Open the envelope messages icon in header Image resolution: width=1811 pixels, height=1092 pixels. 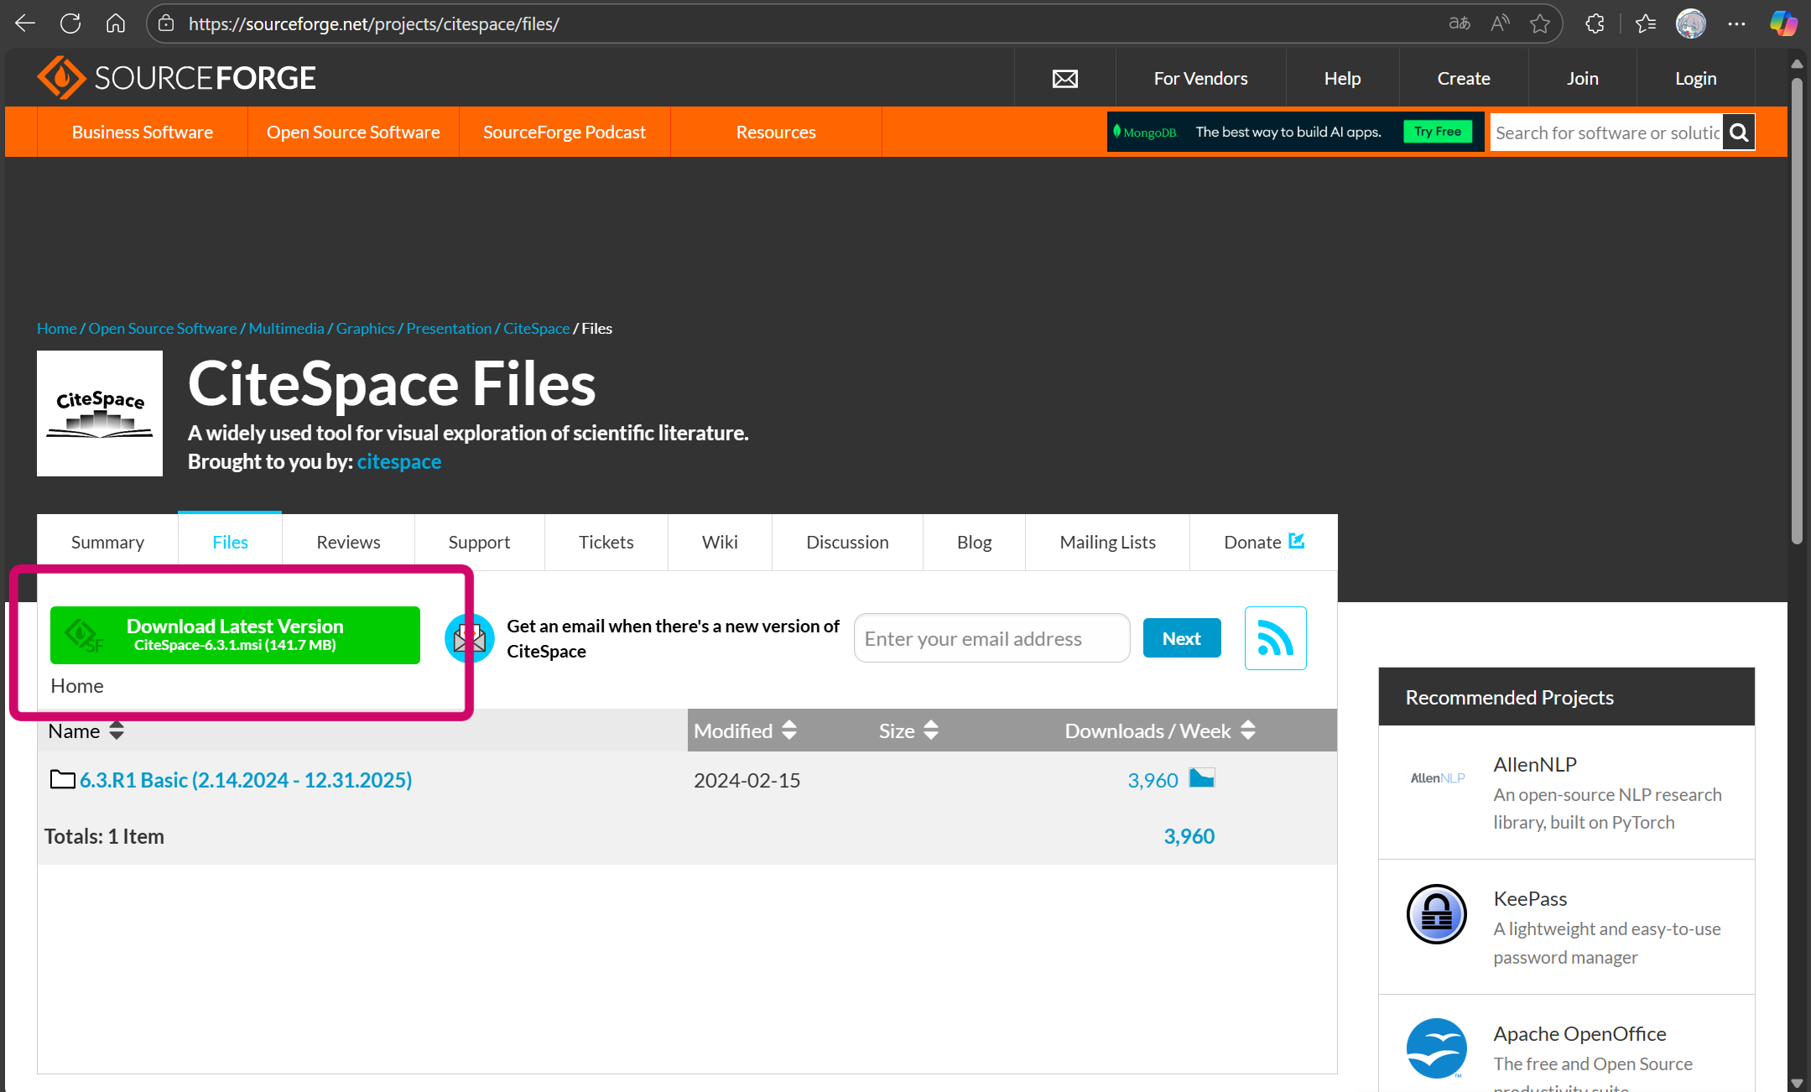point(1064,79)
